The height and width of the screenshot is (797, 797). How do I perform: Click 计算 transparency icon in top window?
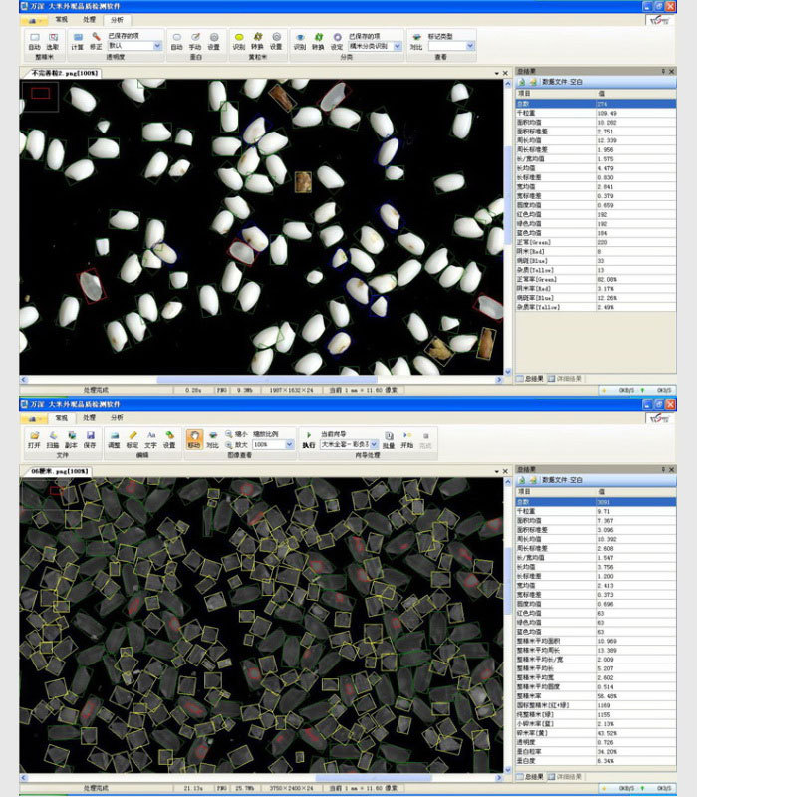(78, 41)
